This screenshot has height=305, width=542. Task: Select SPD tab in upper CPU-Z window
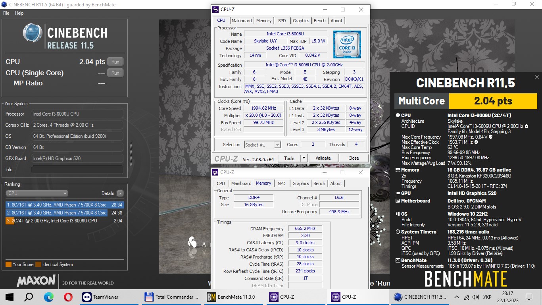(282, 21)
